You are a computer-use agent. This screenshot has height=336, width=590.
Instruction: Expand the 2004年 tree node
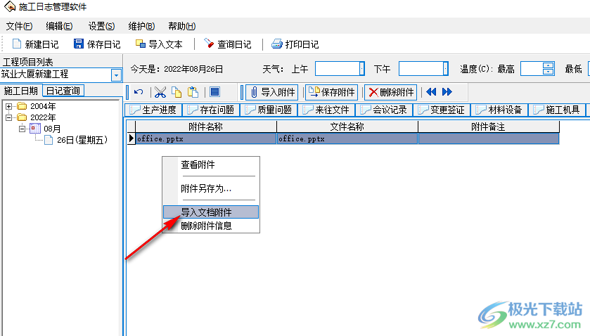tap(8, 106)
